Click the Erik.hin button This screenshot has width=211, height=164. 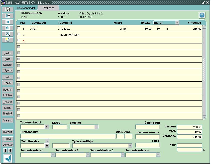coord(8,95)
